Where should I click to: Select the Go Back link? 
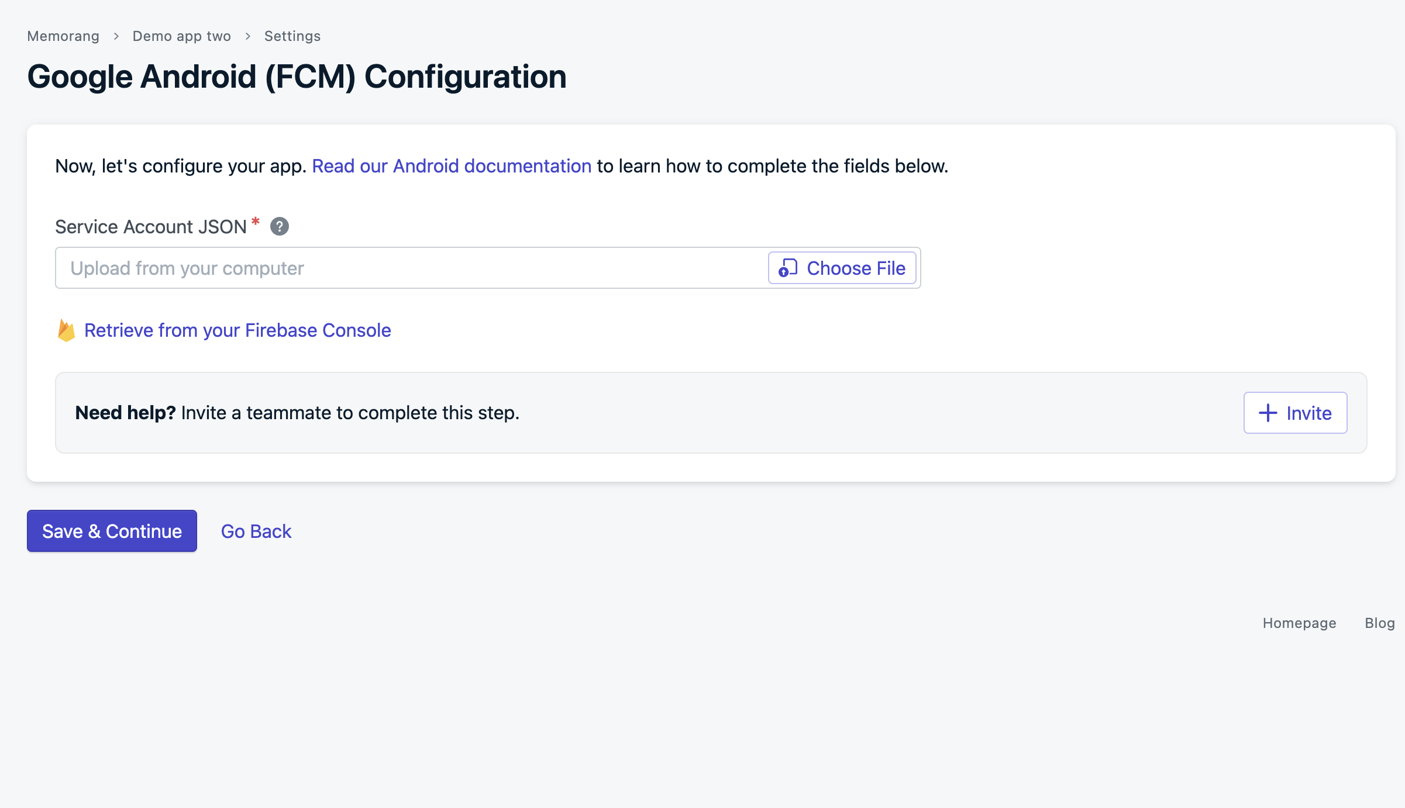[x=256, y=531]
